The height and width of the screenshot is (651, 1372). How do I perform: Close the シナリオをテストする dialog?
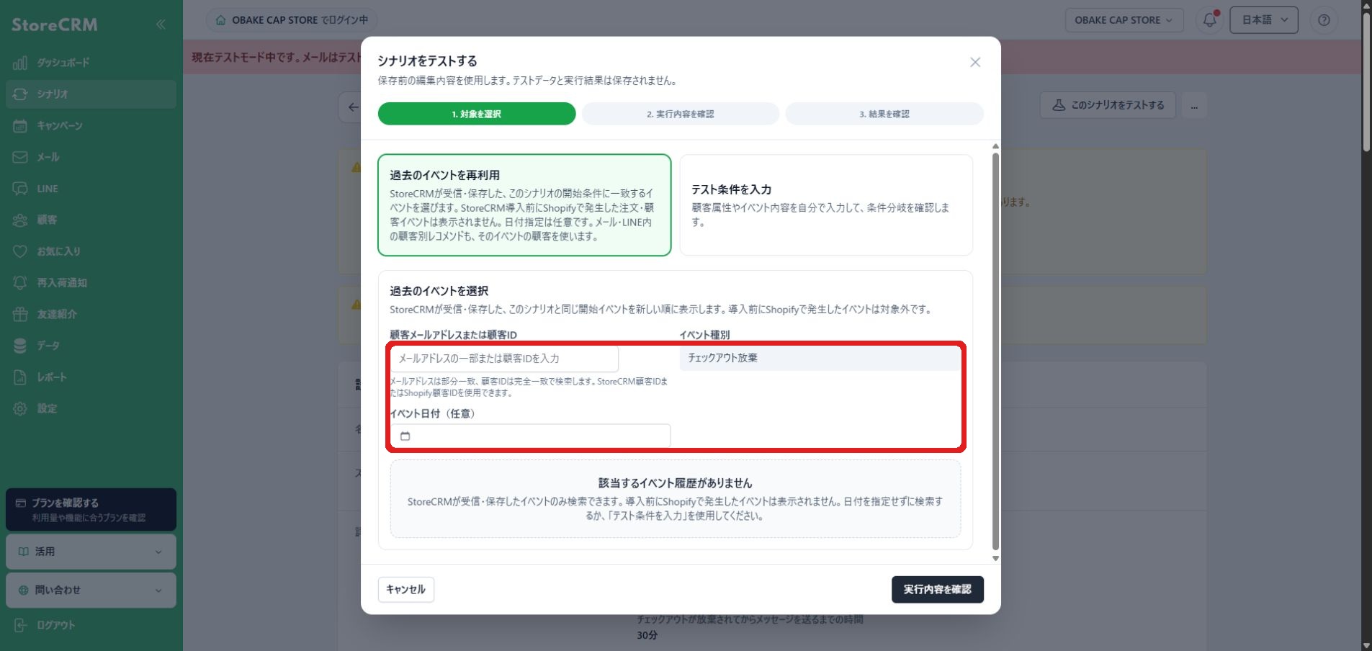click(x=975, y=62)
